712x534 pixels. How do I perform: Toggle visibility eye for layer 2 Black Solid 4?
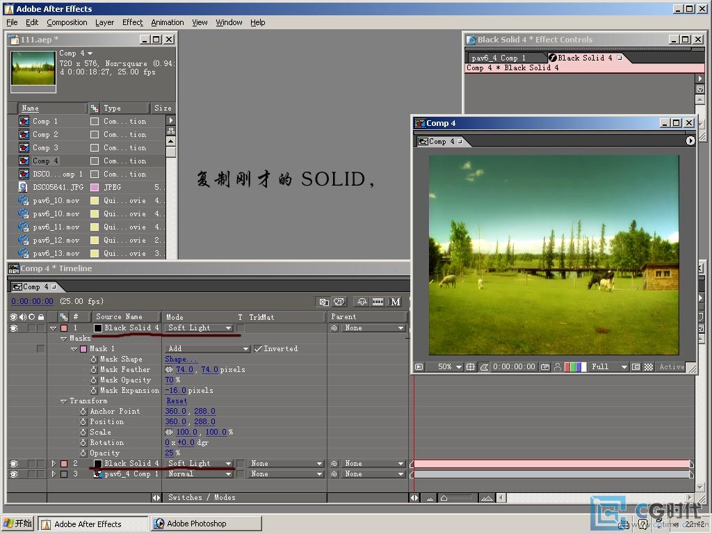tap(14, 464)
